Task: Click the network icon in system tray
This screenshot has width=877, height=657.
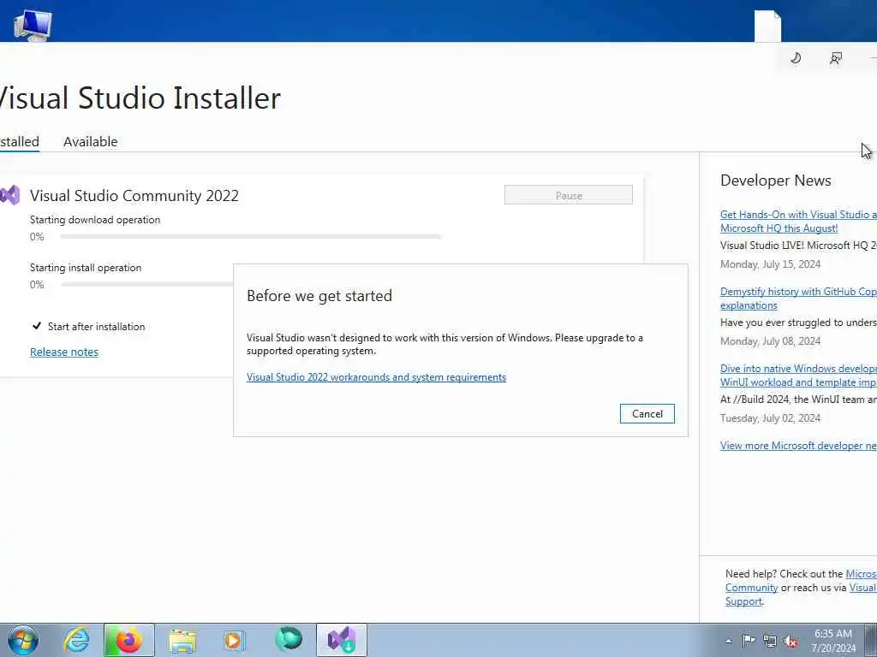Action: pos(770,642)
